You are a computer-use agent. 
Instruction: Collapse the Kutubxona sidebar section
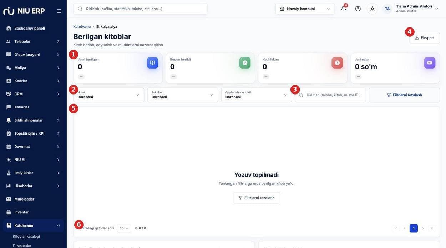34,226
